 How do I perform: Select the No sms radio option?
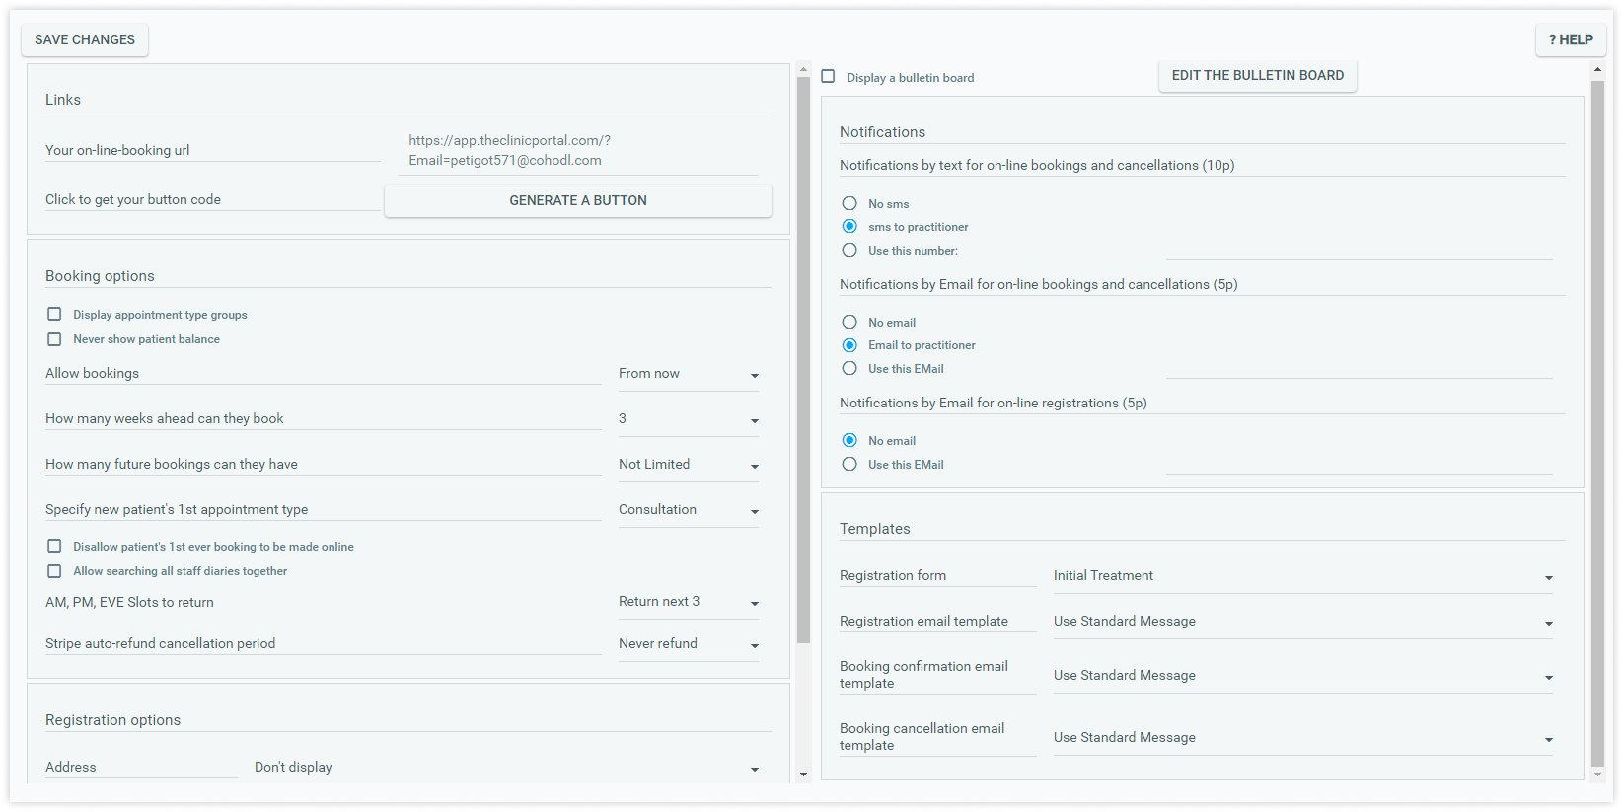pyautogui.click(x=849, y=203)
